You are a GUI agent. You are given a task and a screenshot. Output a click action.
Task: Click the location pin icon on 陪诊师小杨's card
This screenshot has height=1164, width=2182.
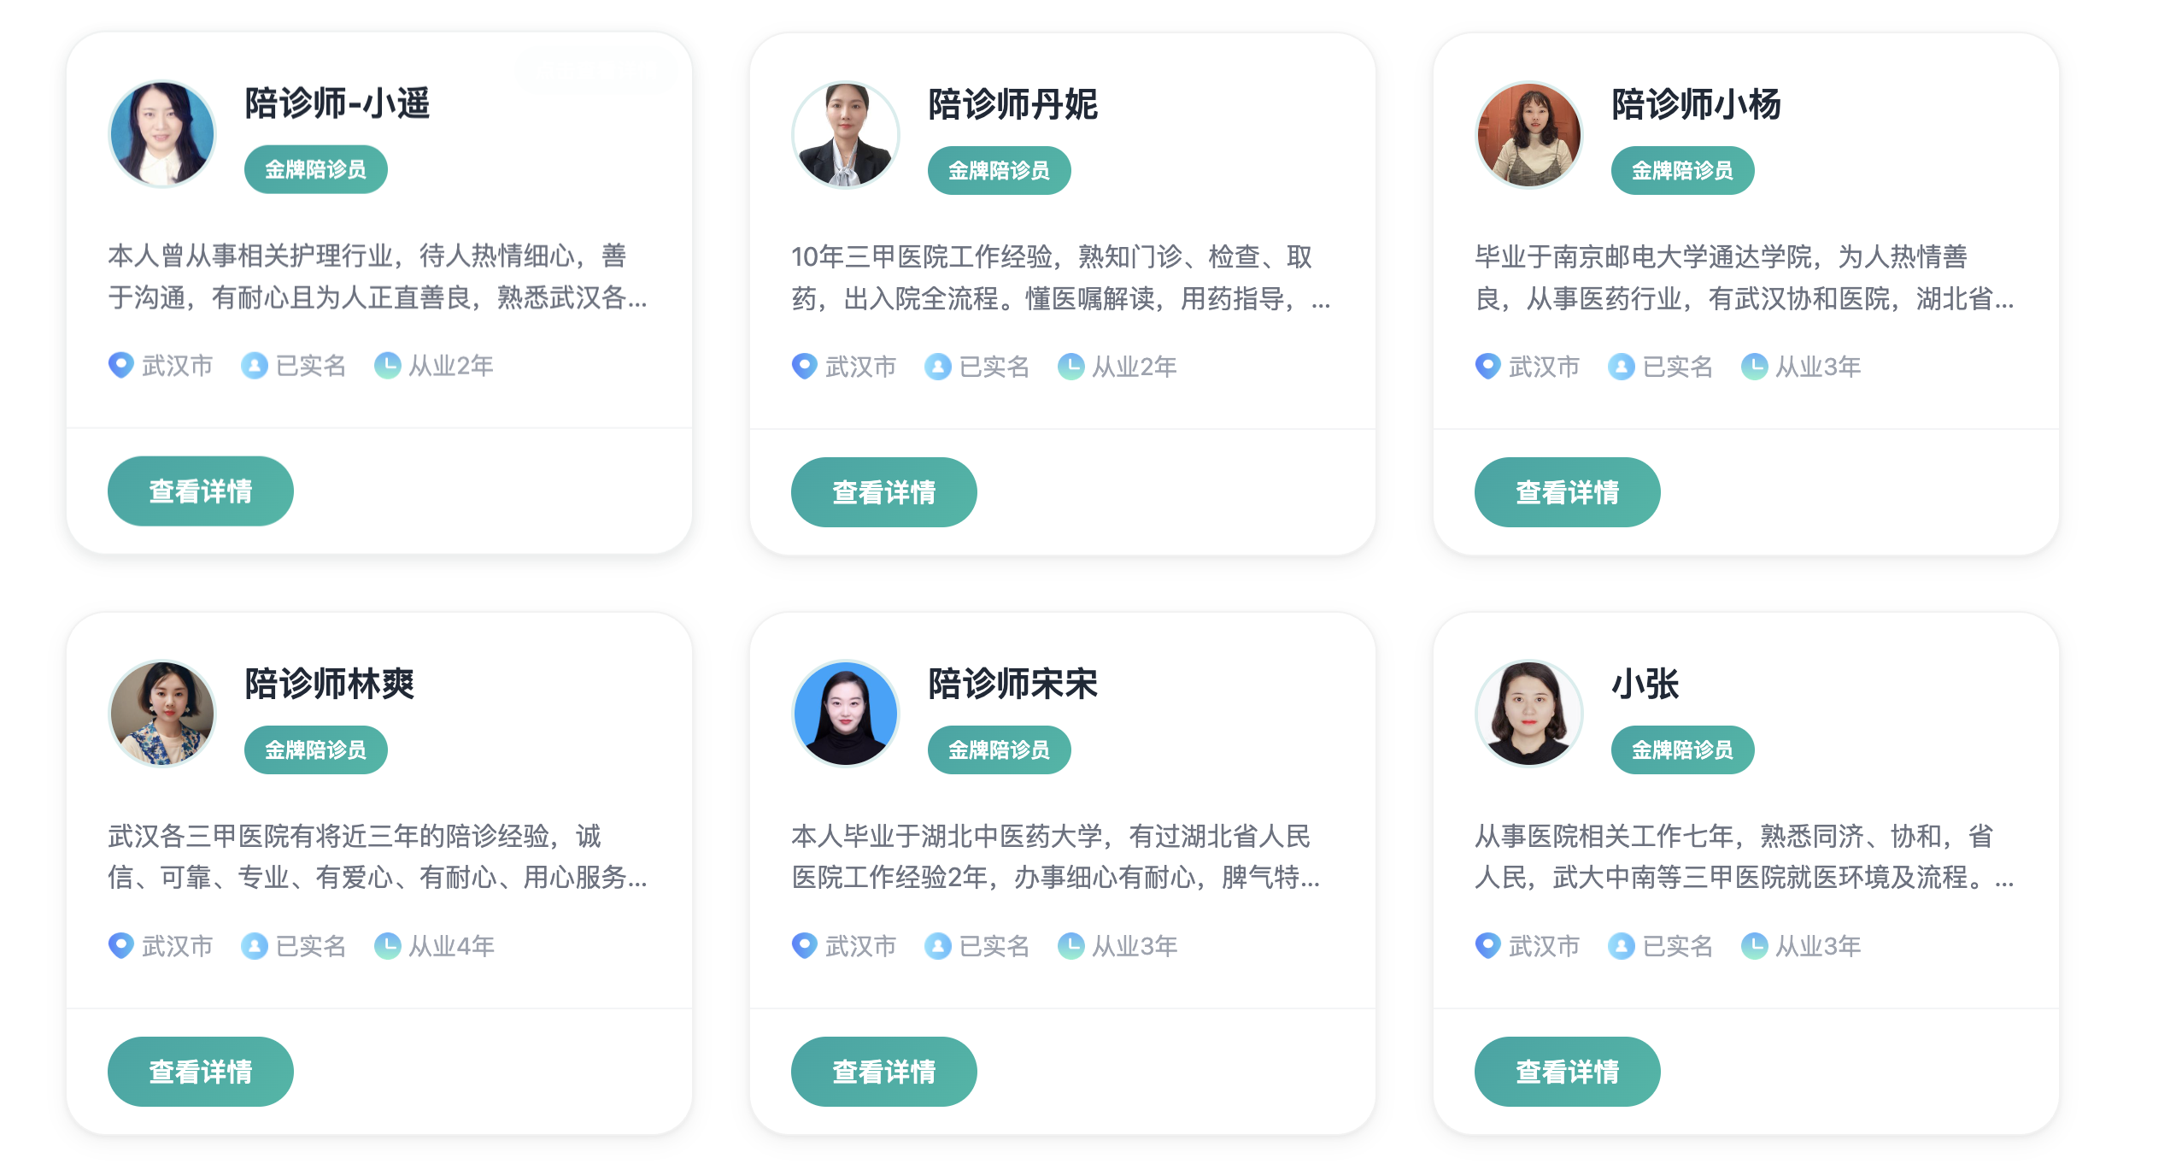click(1488, 366)
